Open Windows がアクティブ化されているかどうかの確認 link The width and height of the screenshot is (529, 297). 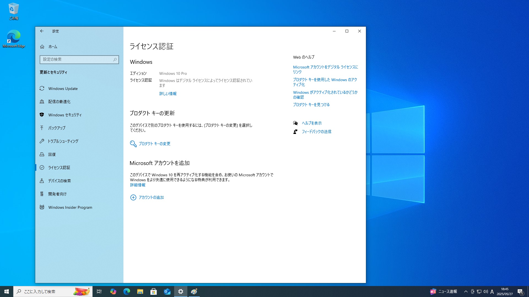pyautogui.click(x=325, y=95)
